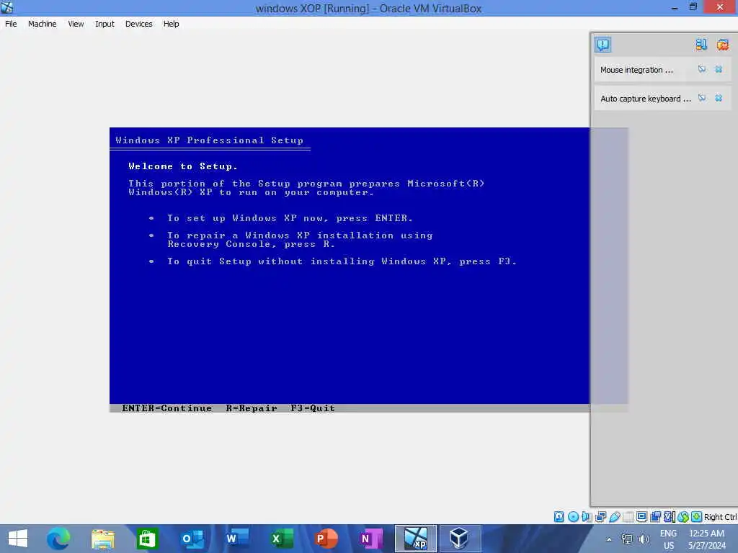Click inside the Windows XP Setup screen
This screenshot has height=553, width=738.
coord(350,269)
